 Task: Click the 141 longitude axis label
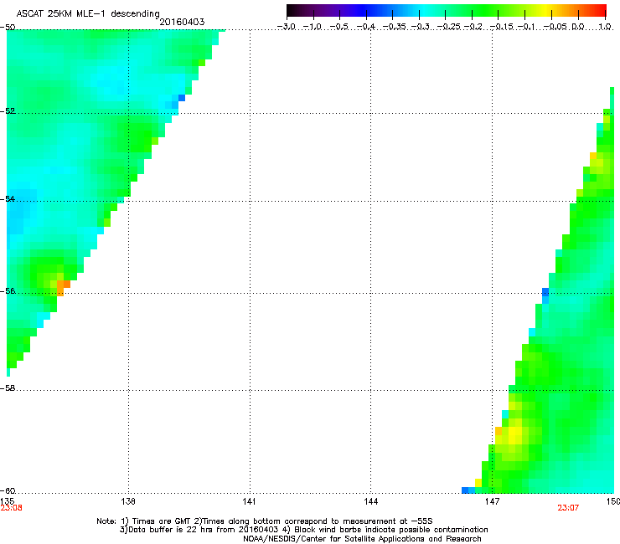pos(249,501)
